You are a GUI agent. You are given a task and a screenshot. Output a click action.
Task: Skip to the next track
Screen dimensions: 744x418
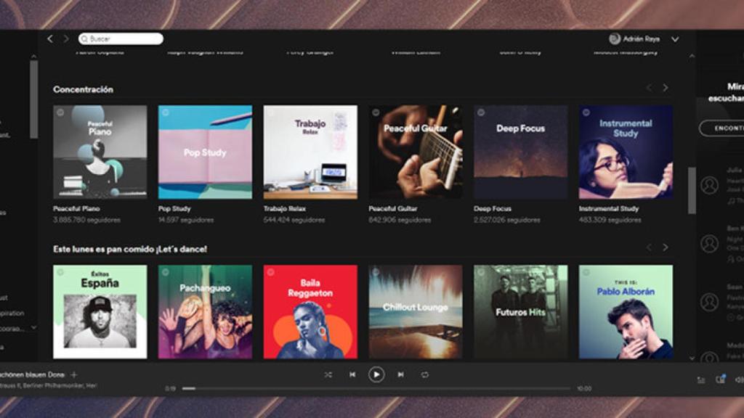[401, 374]
